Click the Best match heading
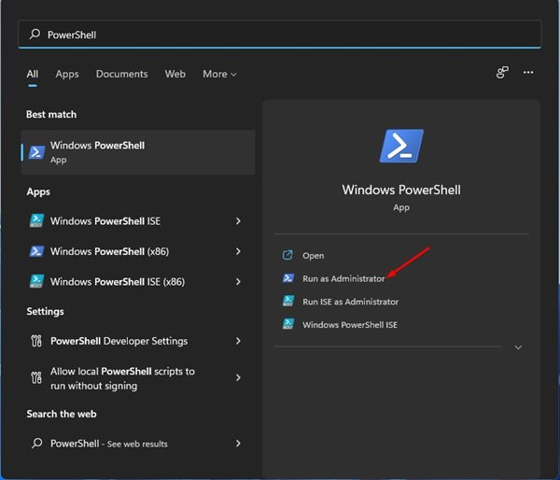Viewport: 560px width, 480px height. pos(51,114)
